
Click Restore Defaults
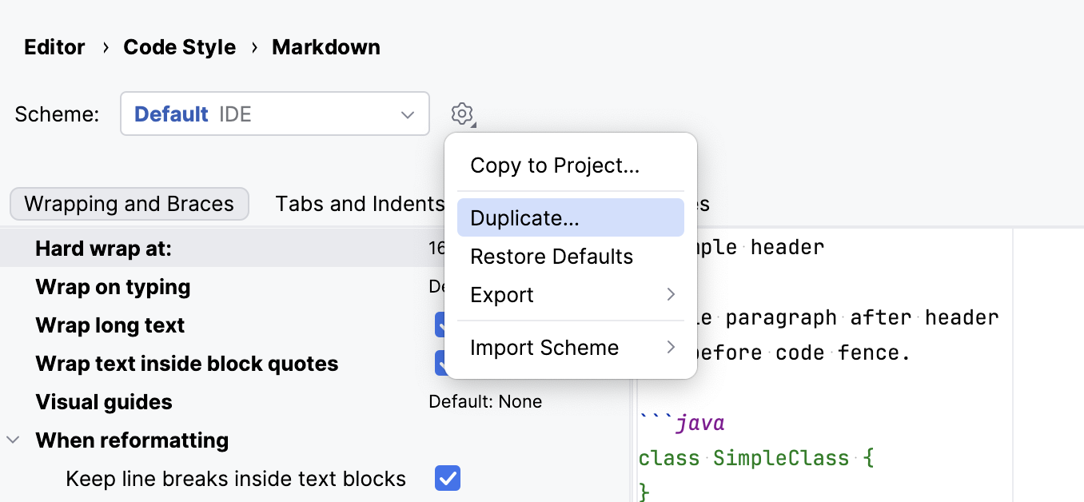click(x=551, y=256)
